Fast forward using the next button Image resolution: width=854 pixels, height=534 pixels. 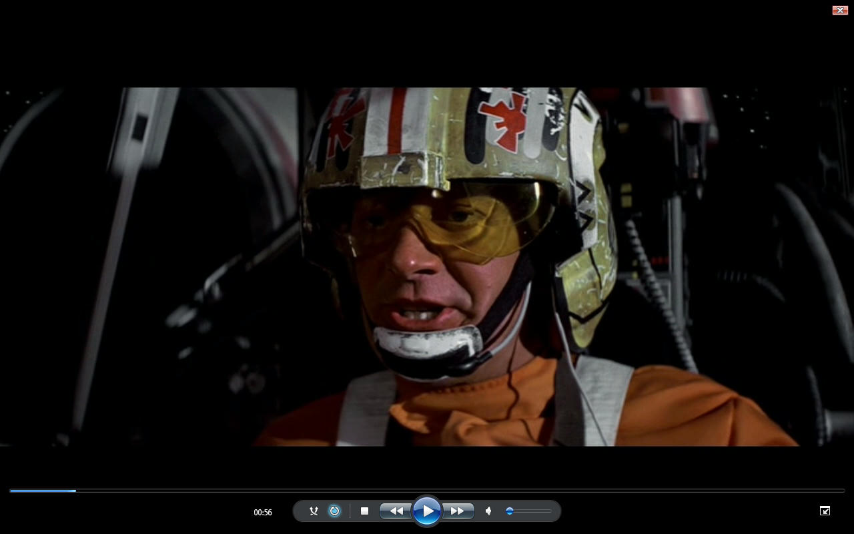pos(458,511)
